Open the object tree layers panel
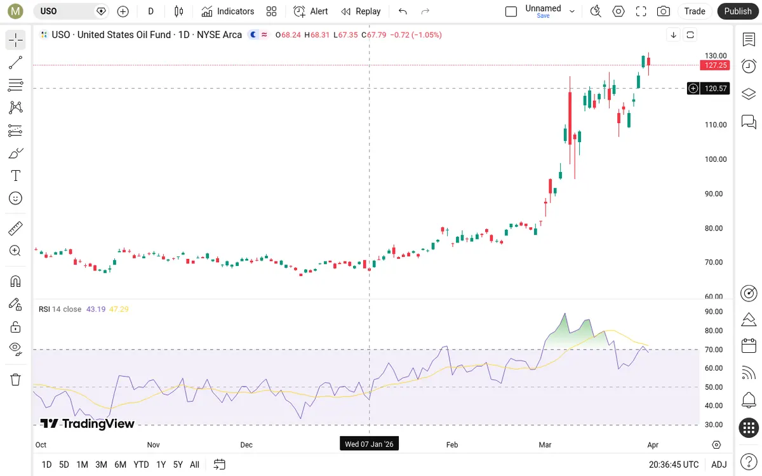762x476 pixels. tap(749, 94)
